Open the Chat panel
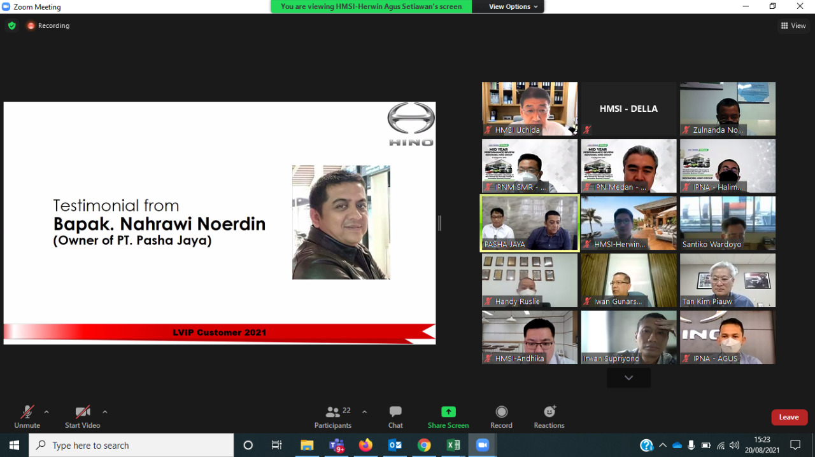The height and width of the screenshot is (457, 815). [395, 417]
